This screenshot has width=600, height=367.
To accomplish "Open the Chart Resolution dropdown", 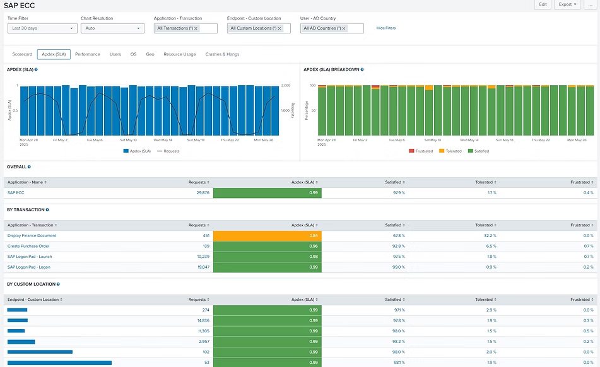I will (112, 28).
